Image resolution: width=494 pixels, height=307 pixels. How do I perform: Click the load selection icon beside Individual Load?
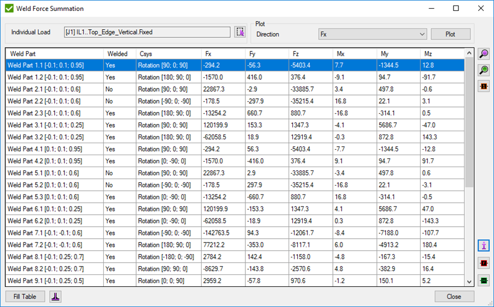(x=240, y=32)
